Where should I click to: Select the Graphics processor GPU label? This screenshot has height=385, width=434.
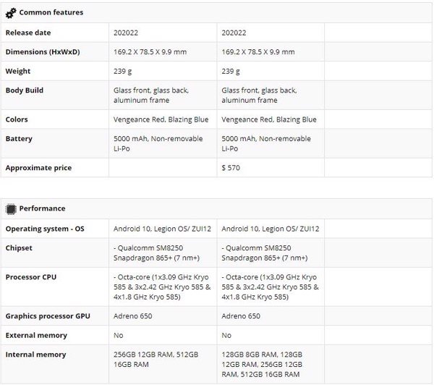point(48,316)
